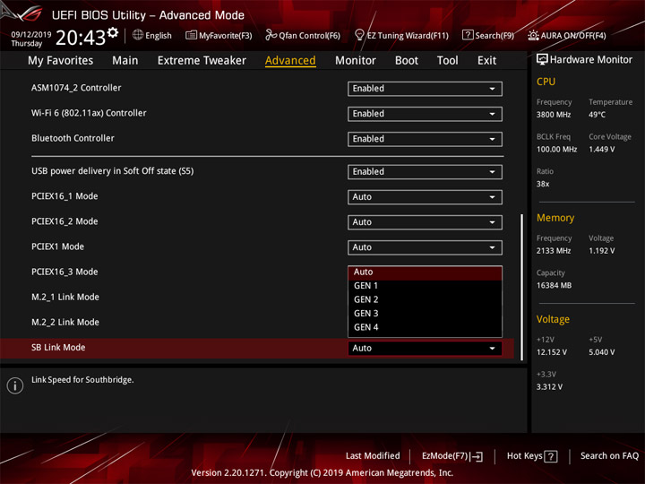Click the EzMode exit arrow icon
Screen dimensions: 645x484
click(x=477, y=456)
